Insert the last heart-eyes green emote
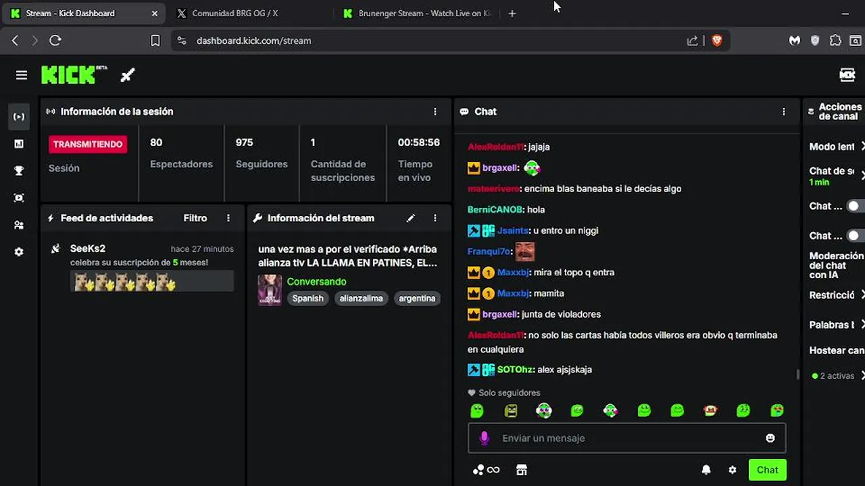The image size is (865, 486). pos(776,410)
